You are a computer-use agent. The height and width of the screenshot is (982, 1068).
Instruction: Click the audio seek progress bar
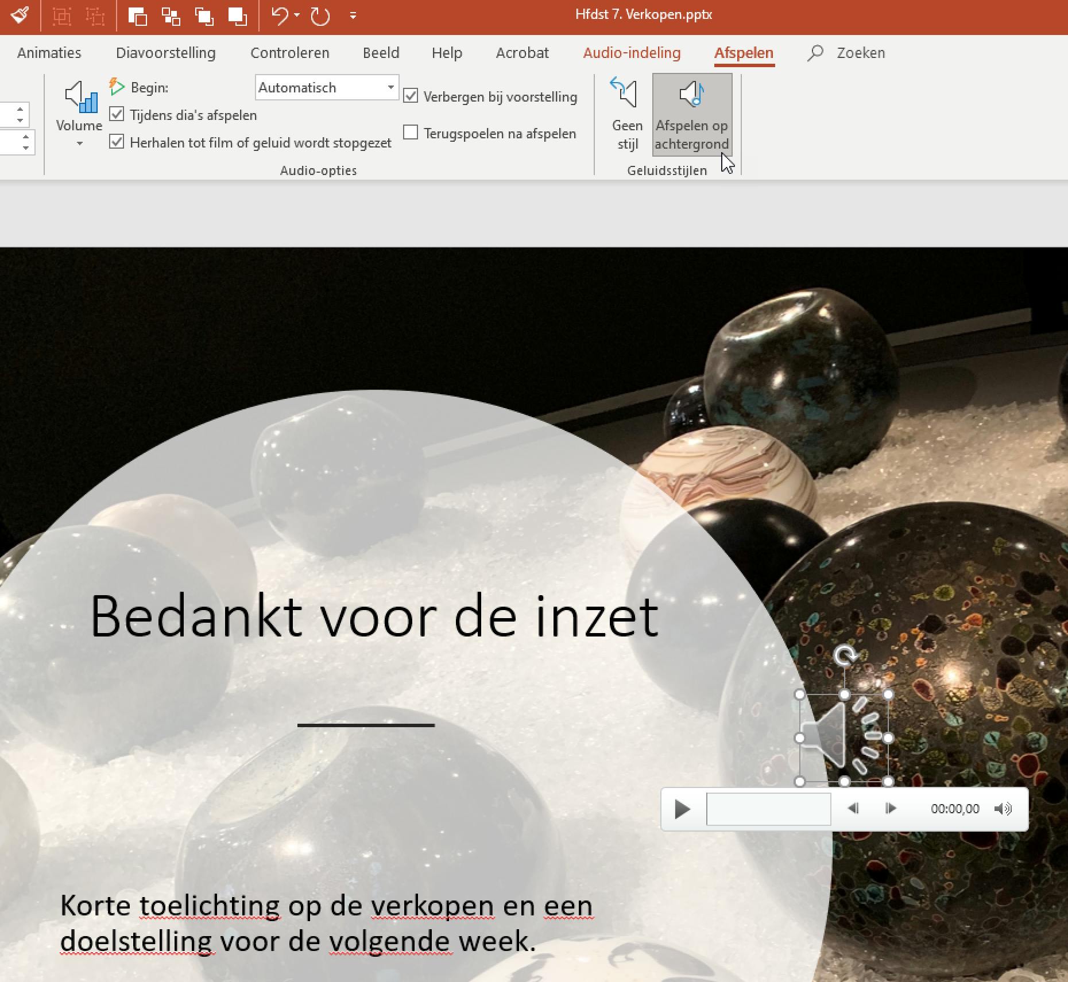tap(768, 809)
